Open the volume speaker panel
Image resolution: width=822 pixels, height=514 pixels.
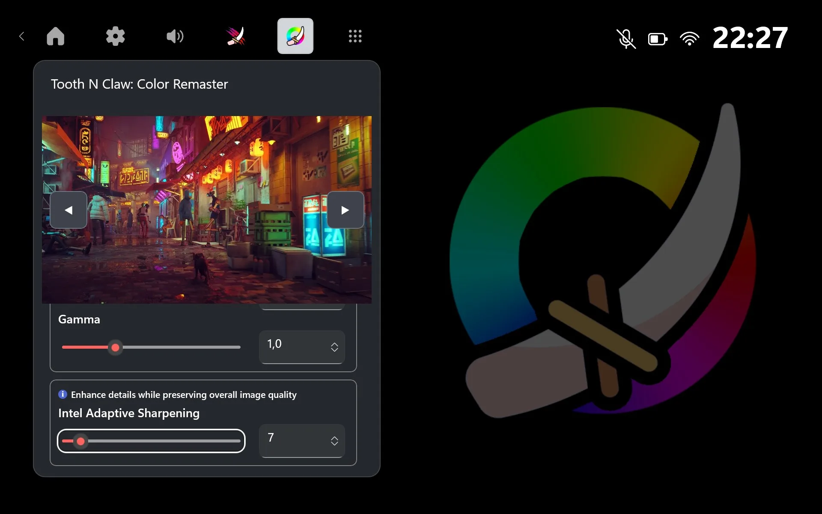coord(175,36)
